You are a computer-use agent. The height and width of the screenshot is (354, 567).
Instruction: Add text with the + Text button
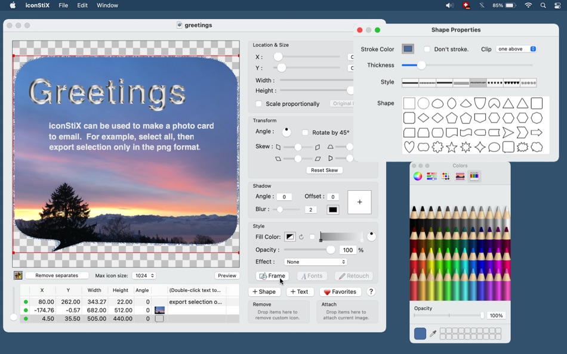[x=300, y=292]
